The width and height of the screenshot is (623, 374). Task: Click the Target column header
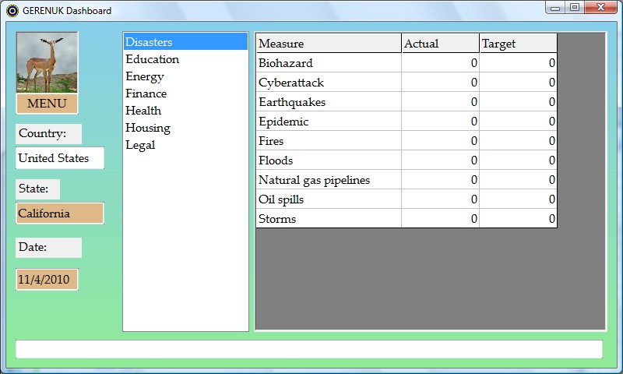(518, 44)
